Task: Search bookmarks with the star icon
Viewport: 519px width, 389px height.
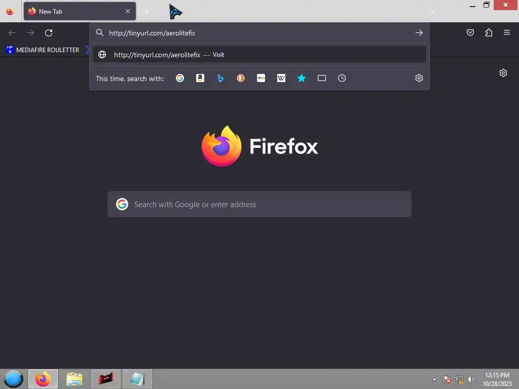Action: pos(302,78)
